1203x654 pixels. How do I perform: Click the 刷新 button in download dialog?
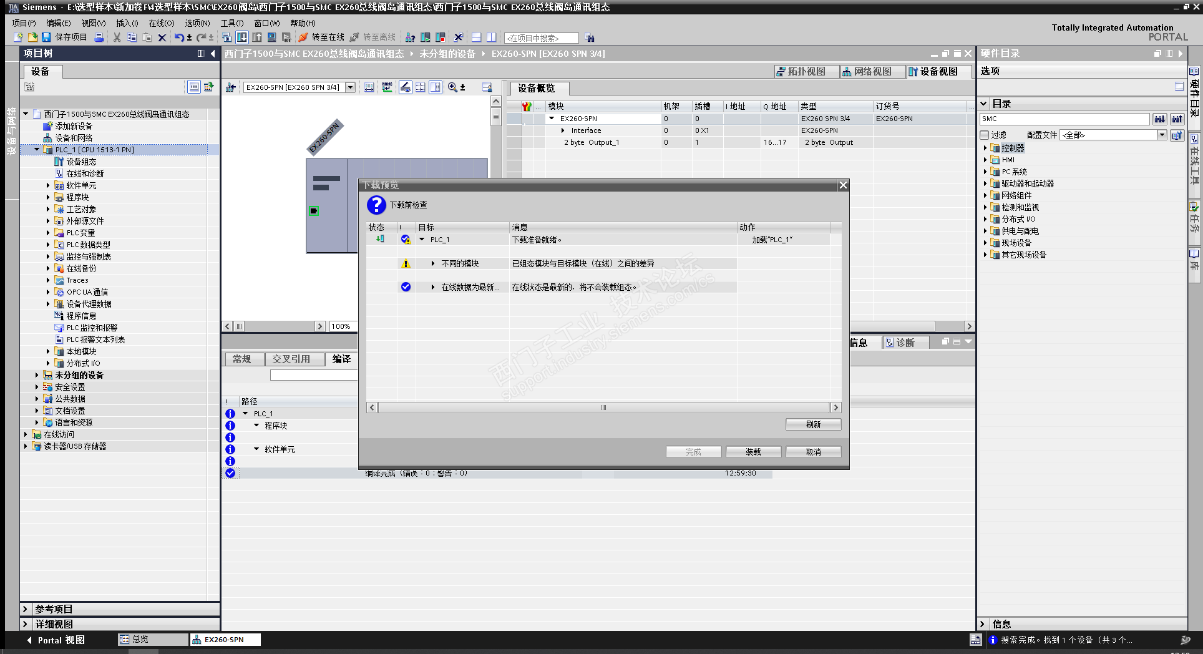[x=813, y=424]
